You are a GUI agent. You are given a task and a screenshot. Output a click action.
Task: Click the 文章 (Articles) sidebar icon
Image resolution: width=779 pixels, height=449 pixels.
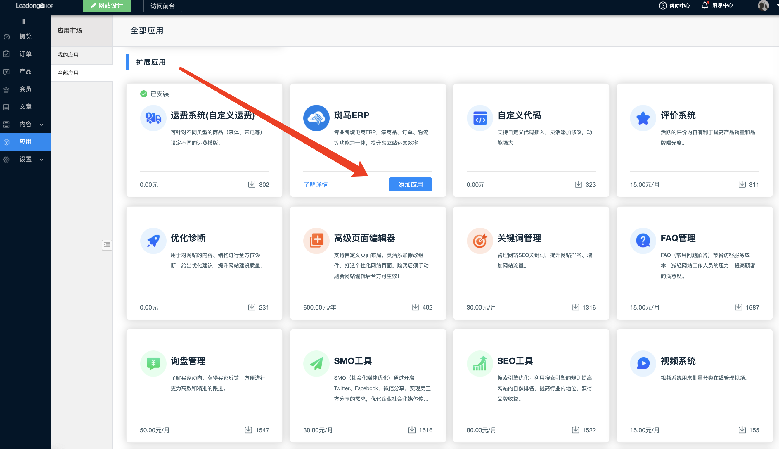[7, 106]
